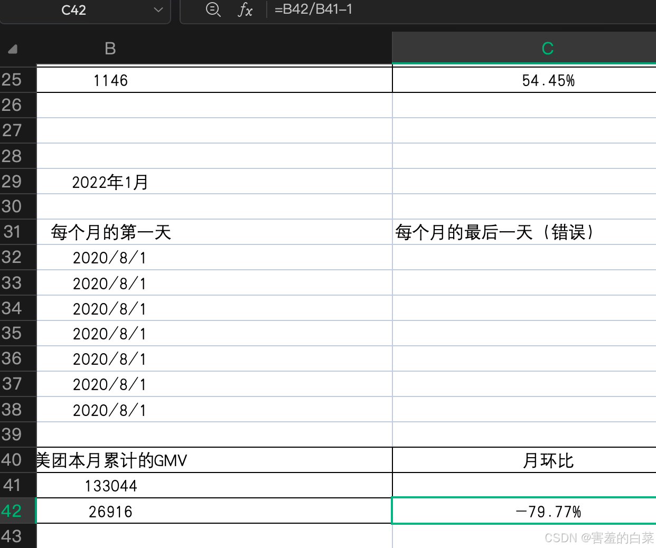The image size is (656, 548).
Task: Open the insert function fx icon
Action: click(245, 10)
